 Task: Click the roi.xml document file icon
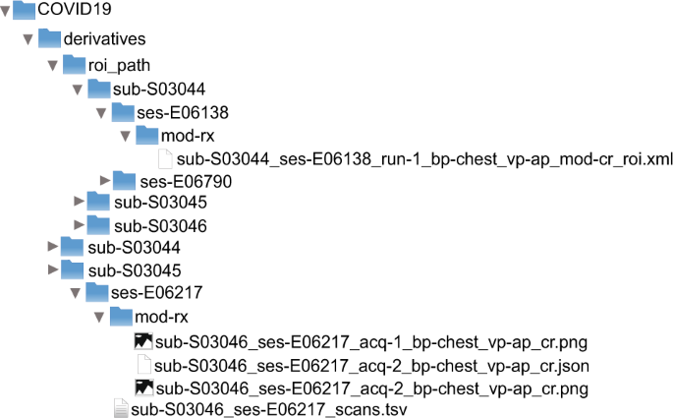[x=165, y=157]
